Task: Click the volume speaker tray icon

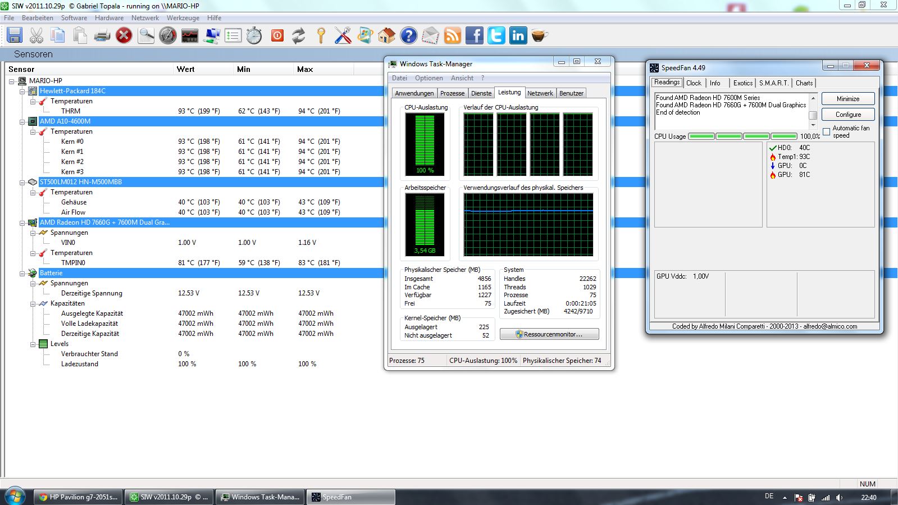Action: tap(839, 498)
